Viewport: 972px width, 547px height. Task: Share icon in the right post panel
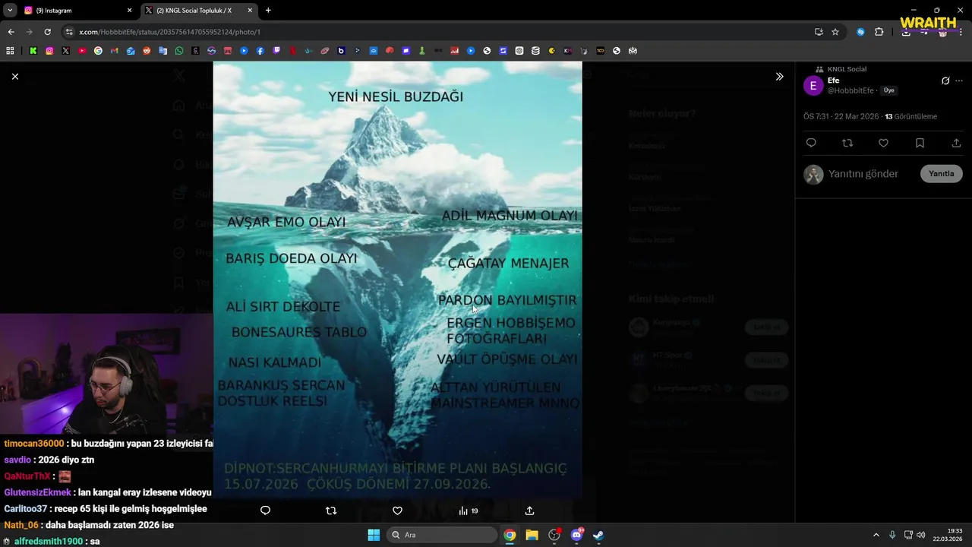click(956, 143)
